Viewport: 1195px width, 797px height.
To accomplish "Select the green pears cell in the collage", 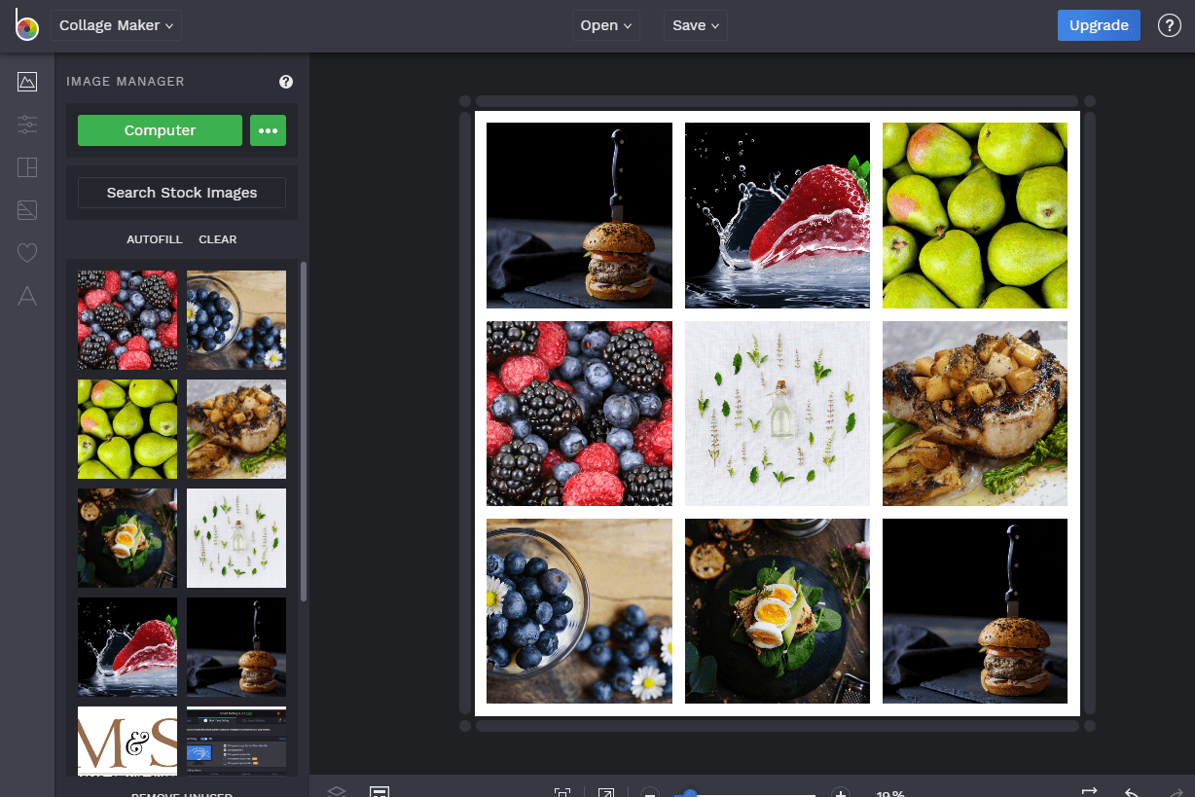I will [975, 215].
